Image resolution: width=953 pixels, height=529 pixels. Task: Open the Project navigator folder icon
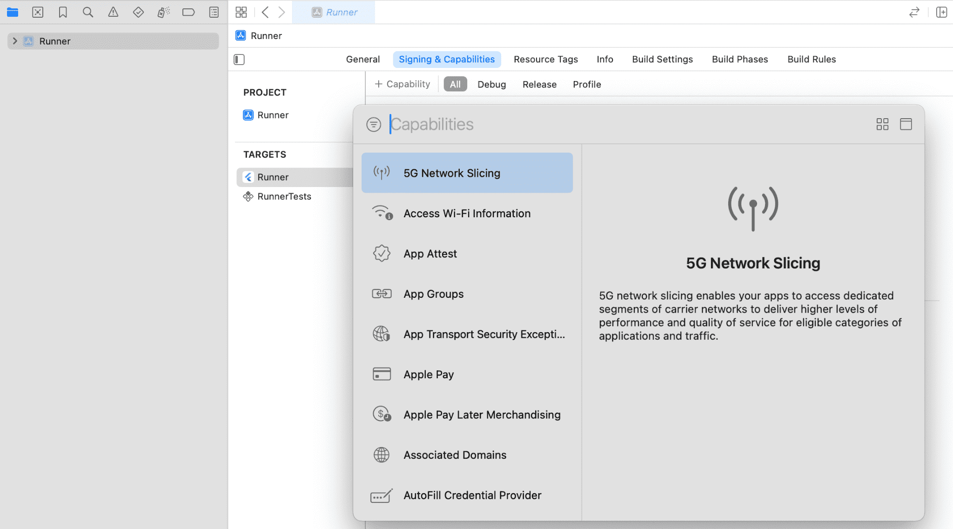(x=13, y=12)
